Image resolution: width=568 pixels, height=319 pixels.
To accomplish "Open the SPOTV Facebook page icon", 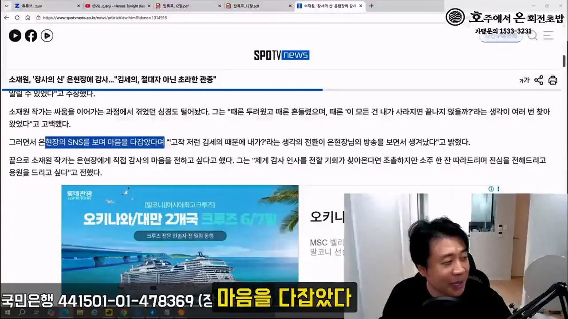I will pos(31,36).
